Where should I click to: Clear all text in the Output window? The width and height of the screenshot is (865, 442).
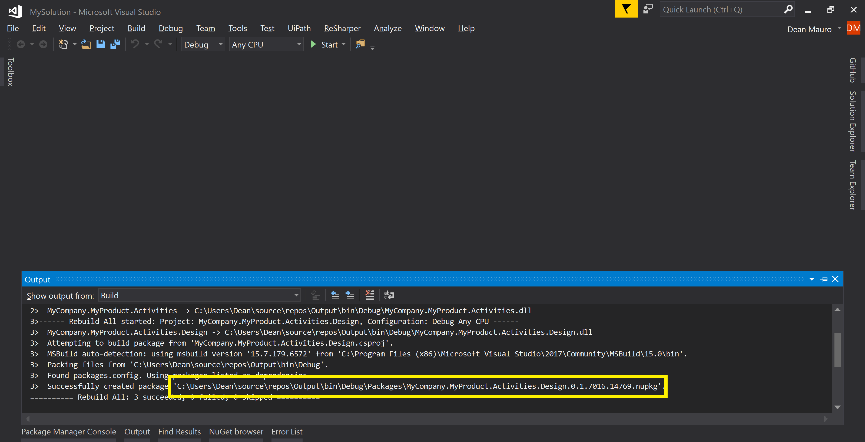[369, 295]
